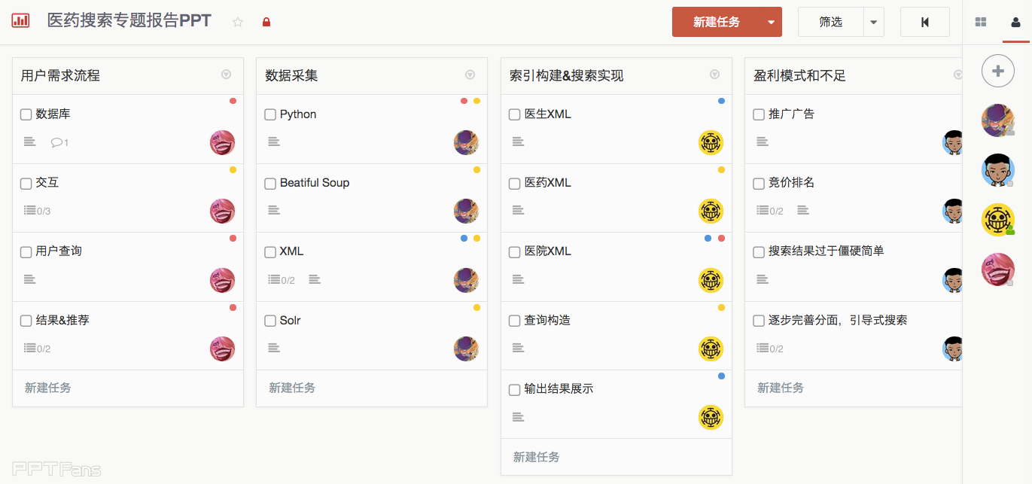
Task: Click the red 新建任务 button
Action: pos(716,22)
